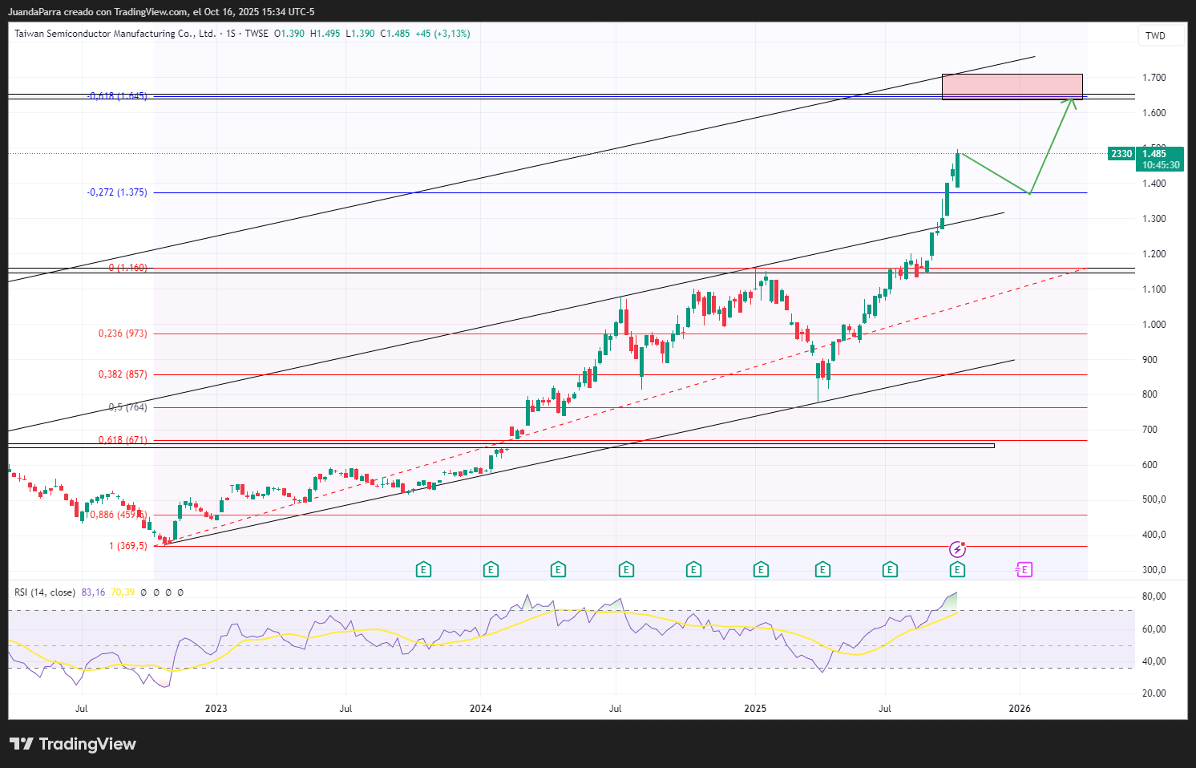The height and width of the screenshot is (768, 1196).
Task: Click the 2026 label on the time axis
Action: (1020, 708)
